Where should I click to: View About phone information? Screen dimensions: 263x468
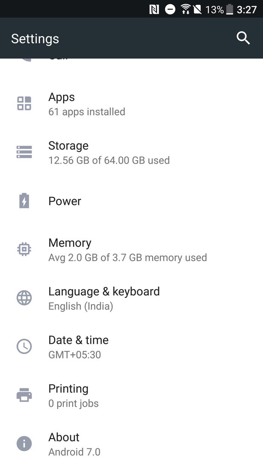[x=74, y=444]
